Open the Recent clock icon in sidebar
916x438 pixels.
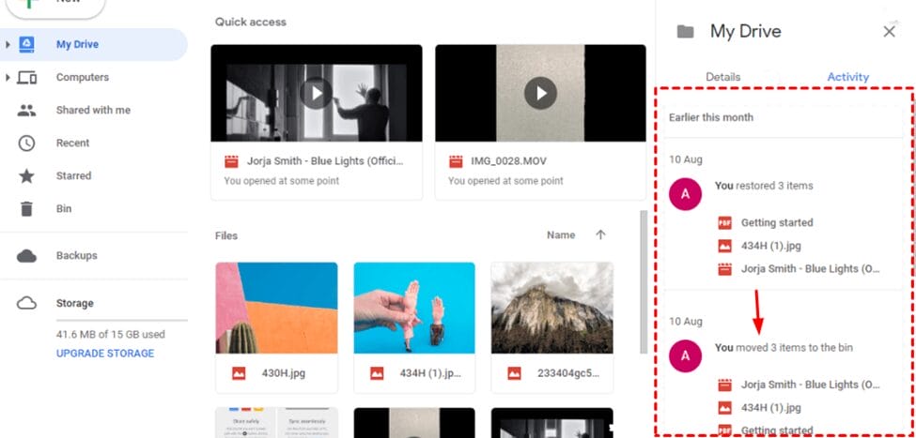pyautogui.click(x=26, y=143)
